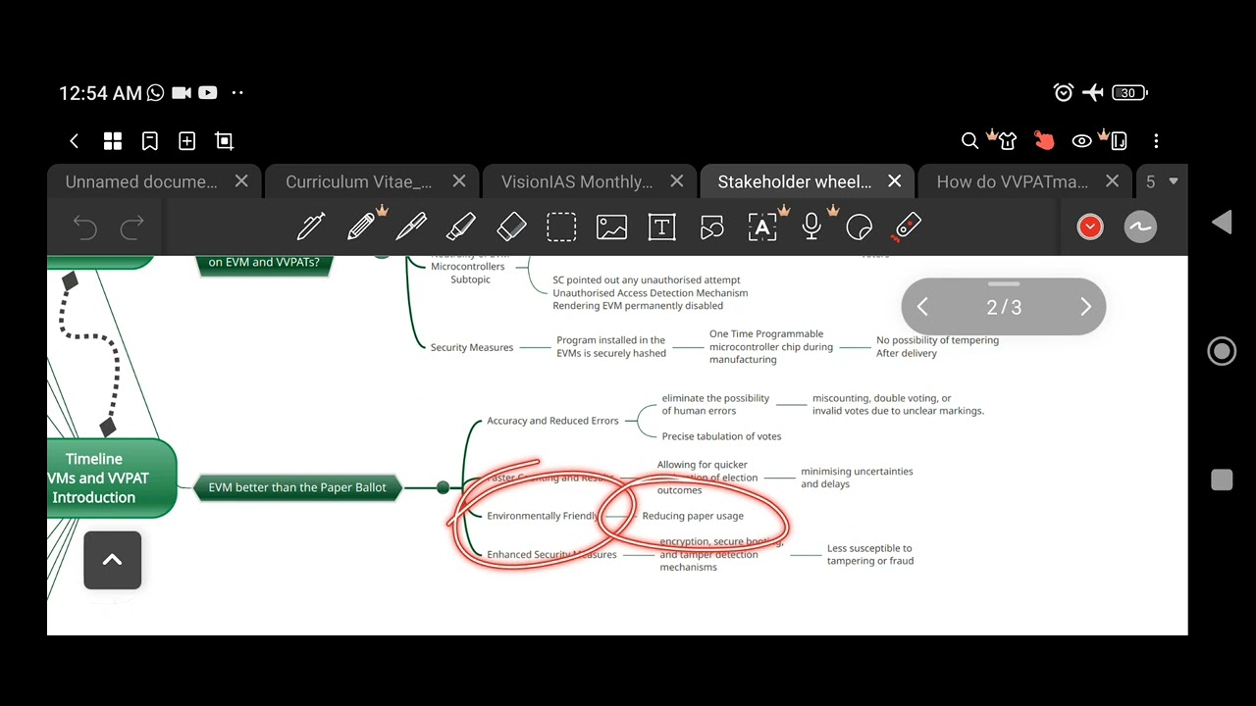Open the page thumbnails grid view

tap(113, 141)
